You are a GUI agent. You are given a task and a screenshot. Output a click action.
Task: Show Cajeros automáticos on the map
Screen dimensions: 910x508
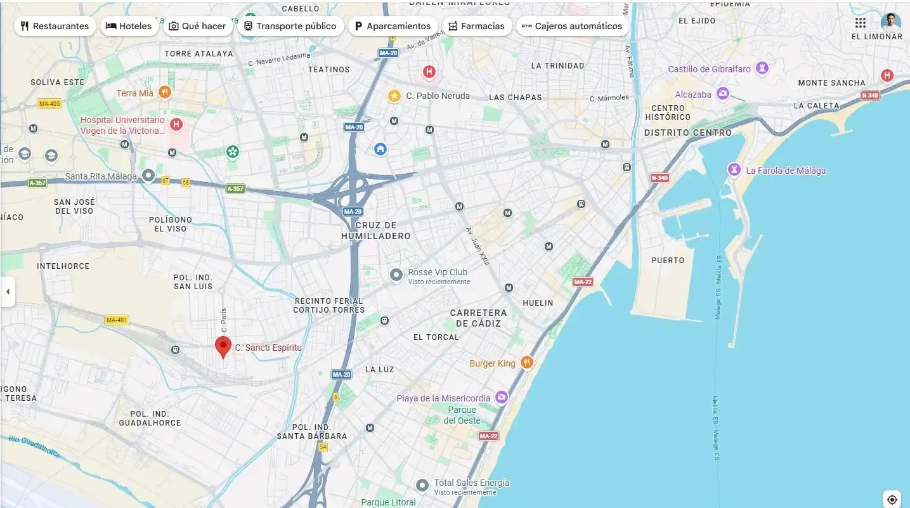(x=573, y=26)
